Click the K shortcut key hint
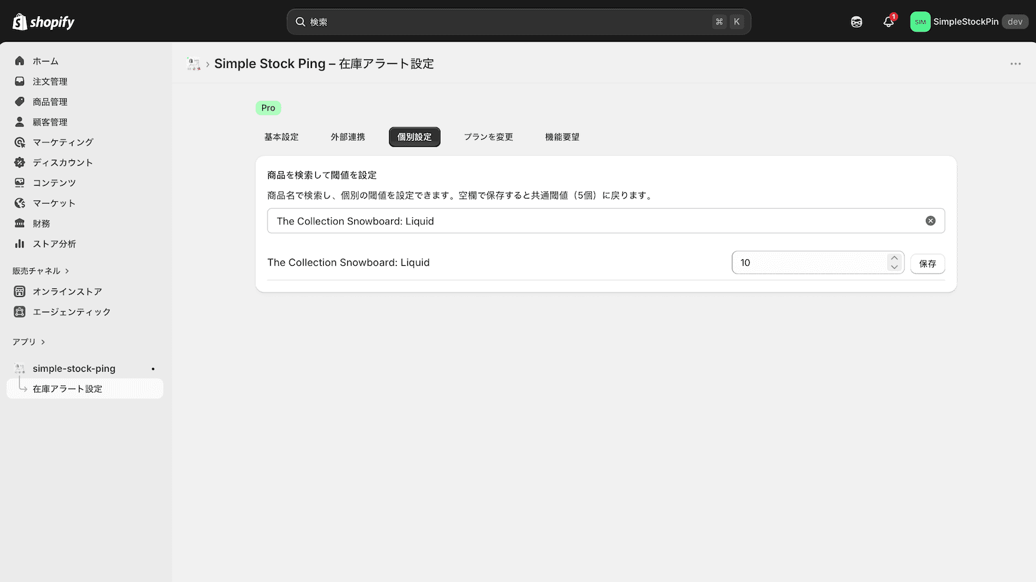The image size is (1036, 582). [x=737, y=22]
